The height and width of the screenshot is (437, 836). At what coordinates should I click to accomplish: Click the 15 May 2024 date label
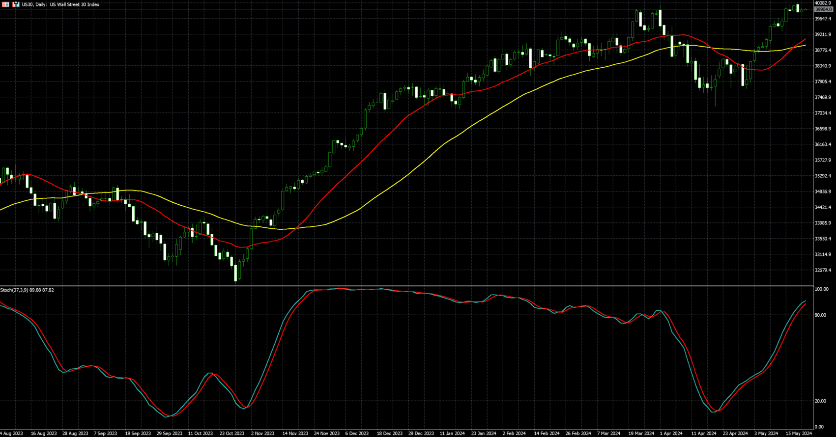pyautogui.click(x=799, y=434)
